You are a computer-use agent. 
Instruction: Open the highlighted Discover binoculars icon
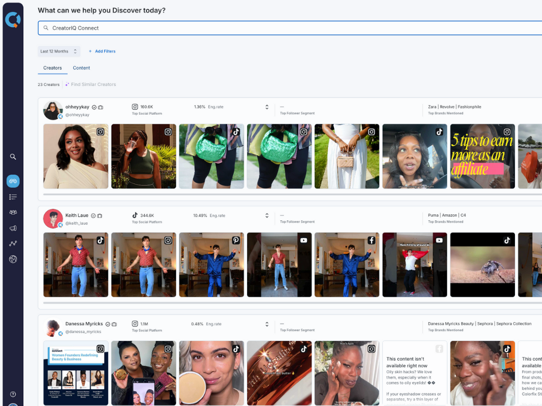point(12,181)
